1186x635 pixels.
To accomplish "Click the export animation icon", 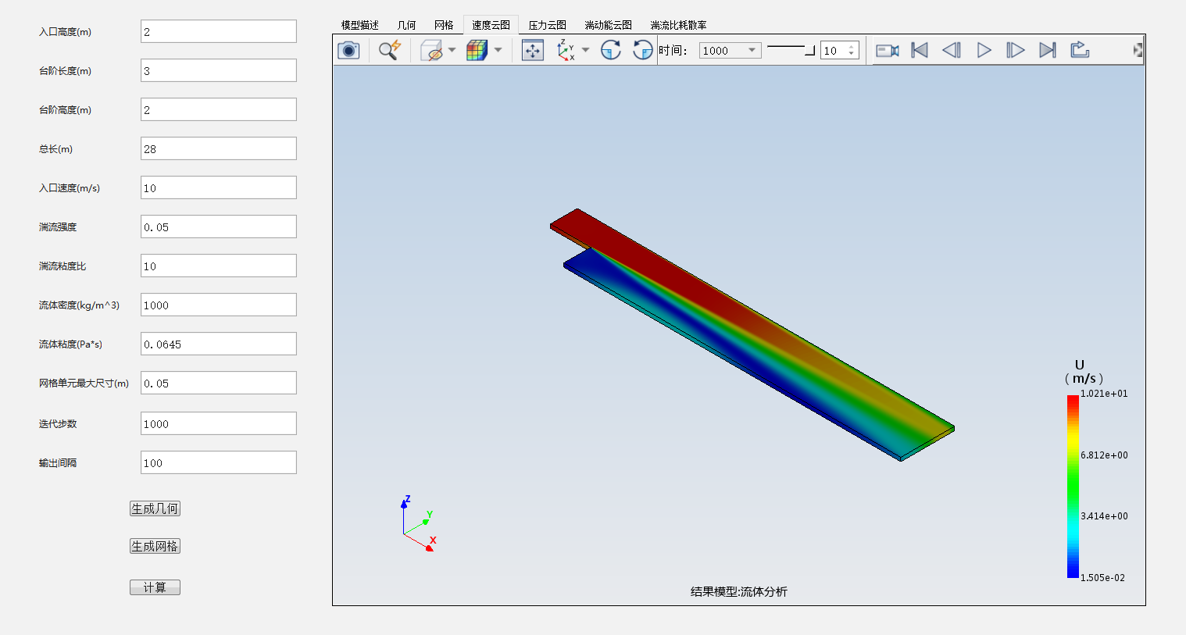I will coord(1080,50).
